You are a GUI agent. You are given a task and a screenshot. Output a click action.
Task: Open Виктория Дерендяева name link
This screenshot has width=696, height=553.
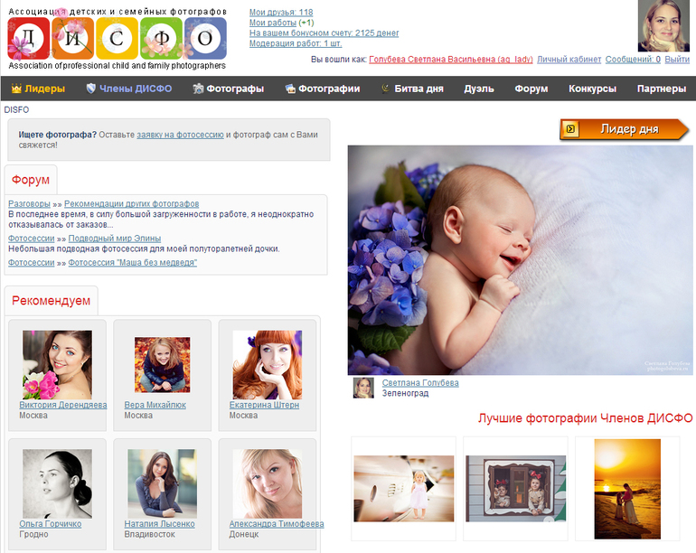coord(63,405)
